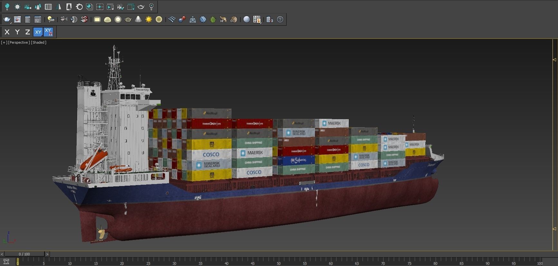The image size is (558, 266).
Task: Click the yellow sphere icon
Action: click(x=159, y=20)
